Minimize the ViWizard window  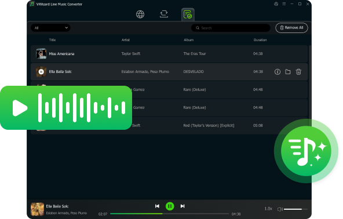(x=292, y=4)
